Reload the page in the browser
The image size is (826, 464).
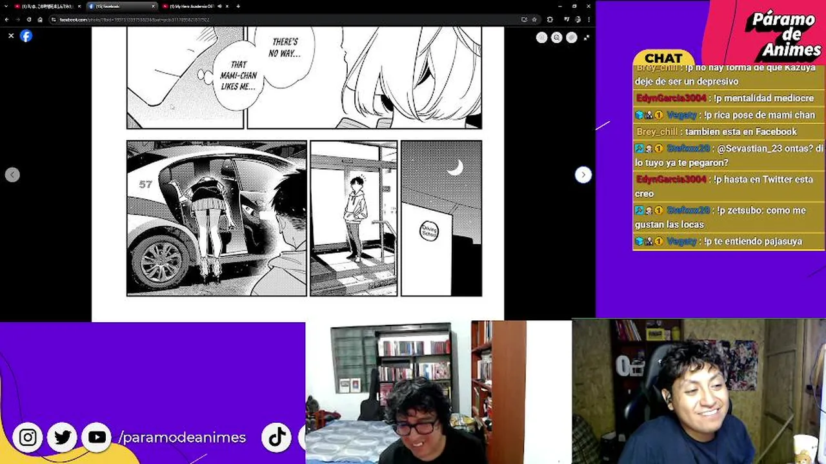click(29, 19)
